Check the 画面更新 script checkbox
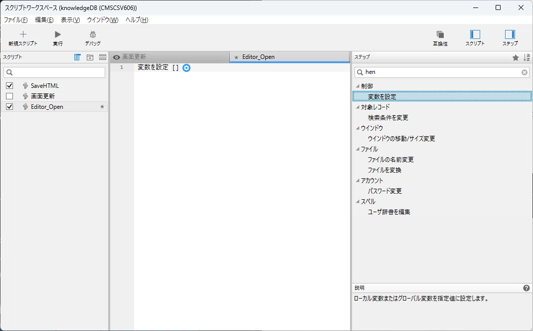Image resolution: width=533 pixels, height=331 pixels. tap(9, 96)
